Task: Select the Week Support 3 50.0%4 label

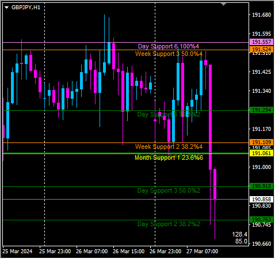Action: [x=169, y=54]
